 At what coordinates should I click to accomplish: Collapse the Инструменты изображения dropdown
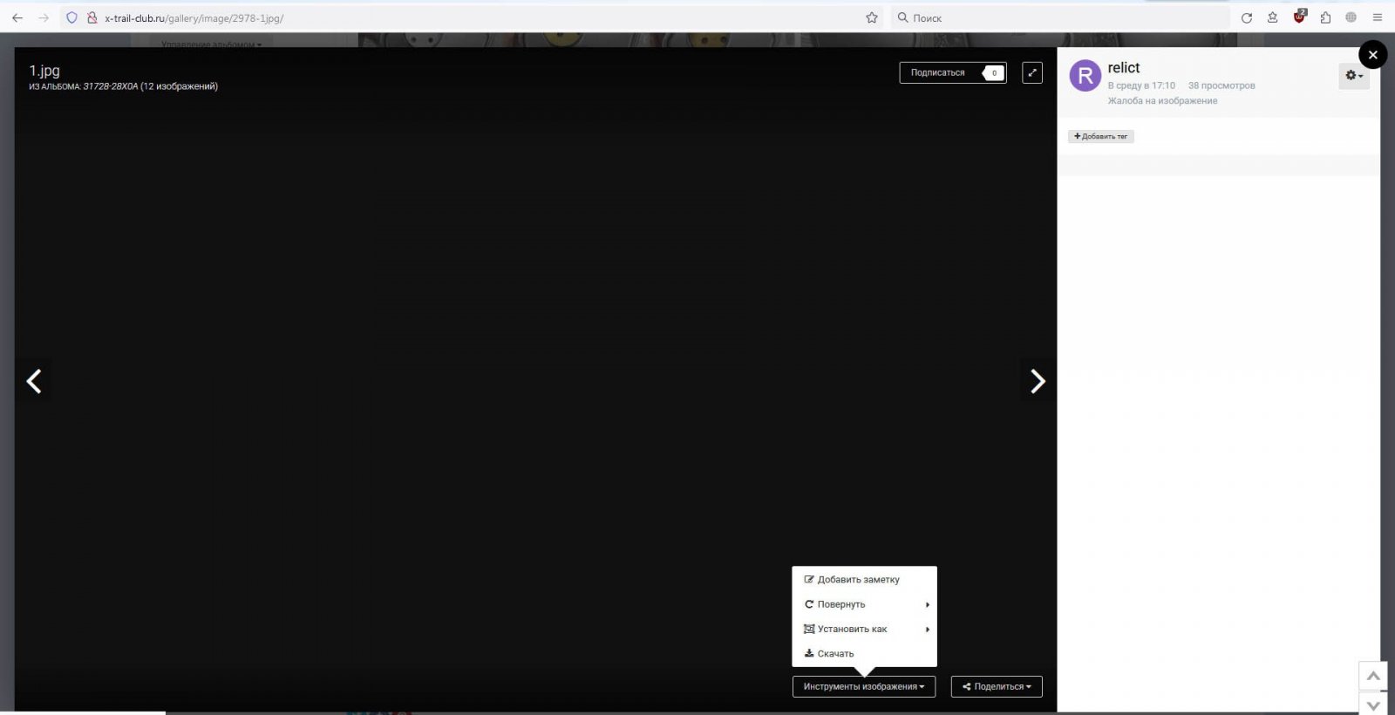[863, 687]
